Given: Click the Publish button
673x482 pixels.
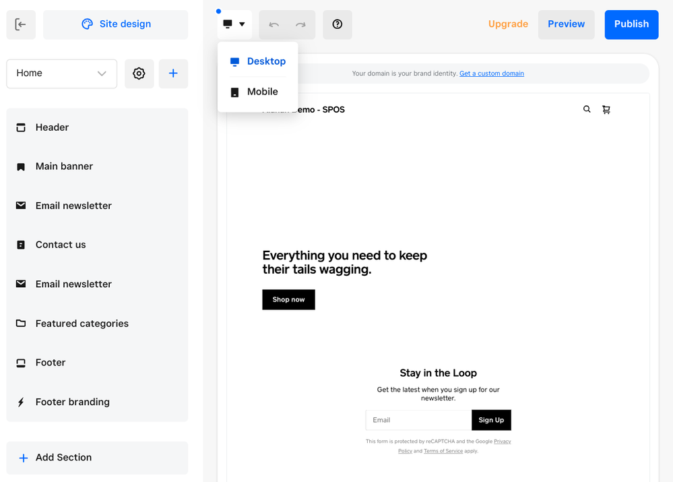Looking at the screenshot, I should click(x=631, y=24).
